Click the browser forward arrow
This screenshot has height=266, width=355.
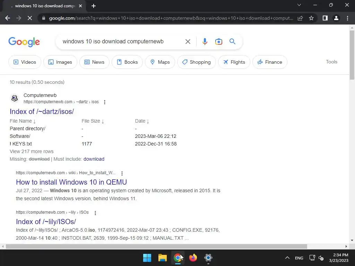click(19, 18)
